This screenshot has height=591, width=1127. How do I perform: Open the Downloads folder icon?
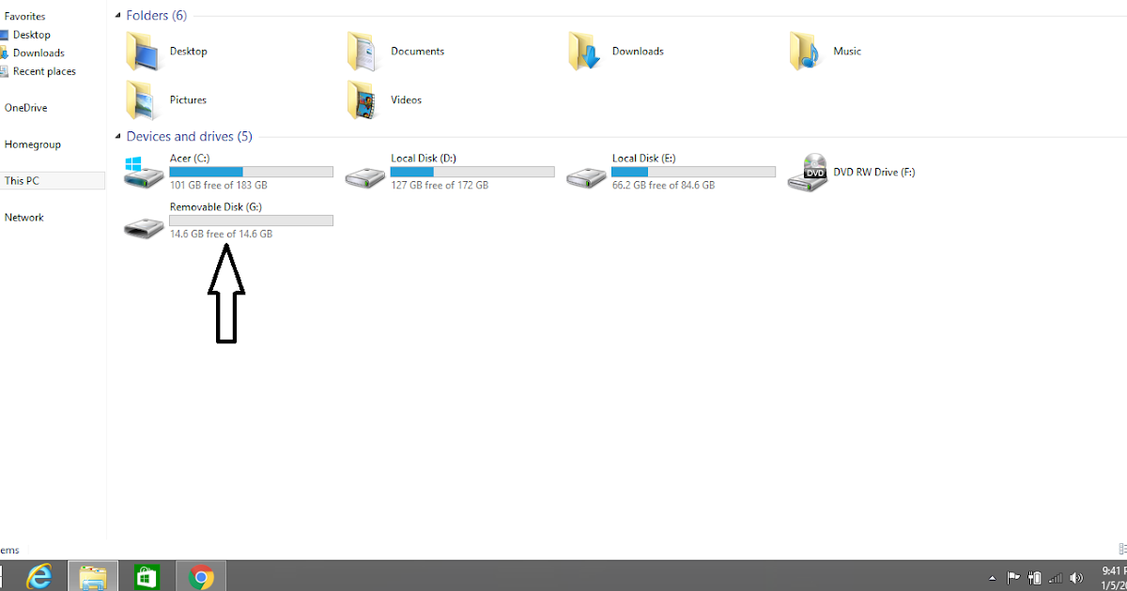(x=585, y=51)
